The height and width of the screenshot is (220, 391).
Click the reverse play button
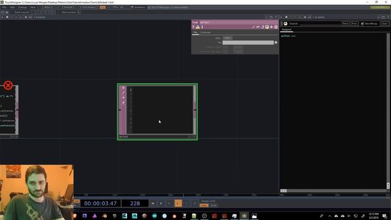169,204
